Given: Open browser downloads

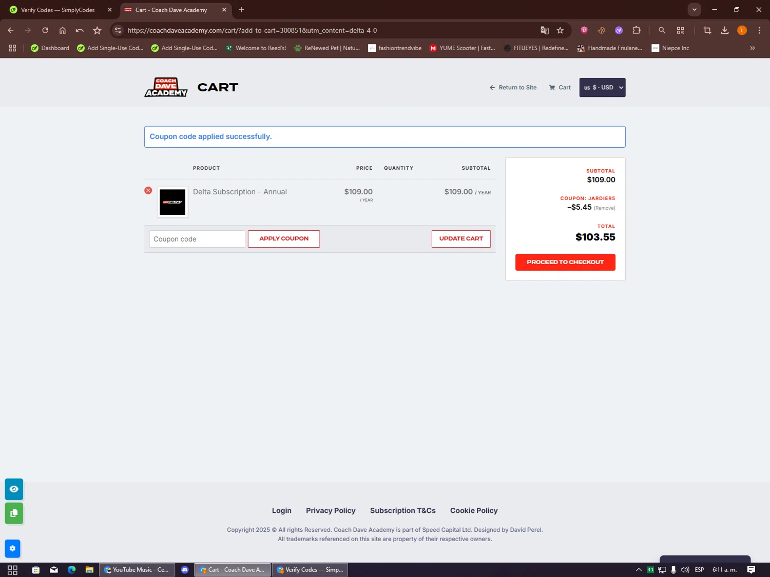Looking at the screenshot, I should tap(725, 30).
